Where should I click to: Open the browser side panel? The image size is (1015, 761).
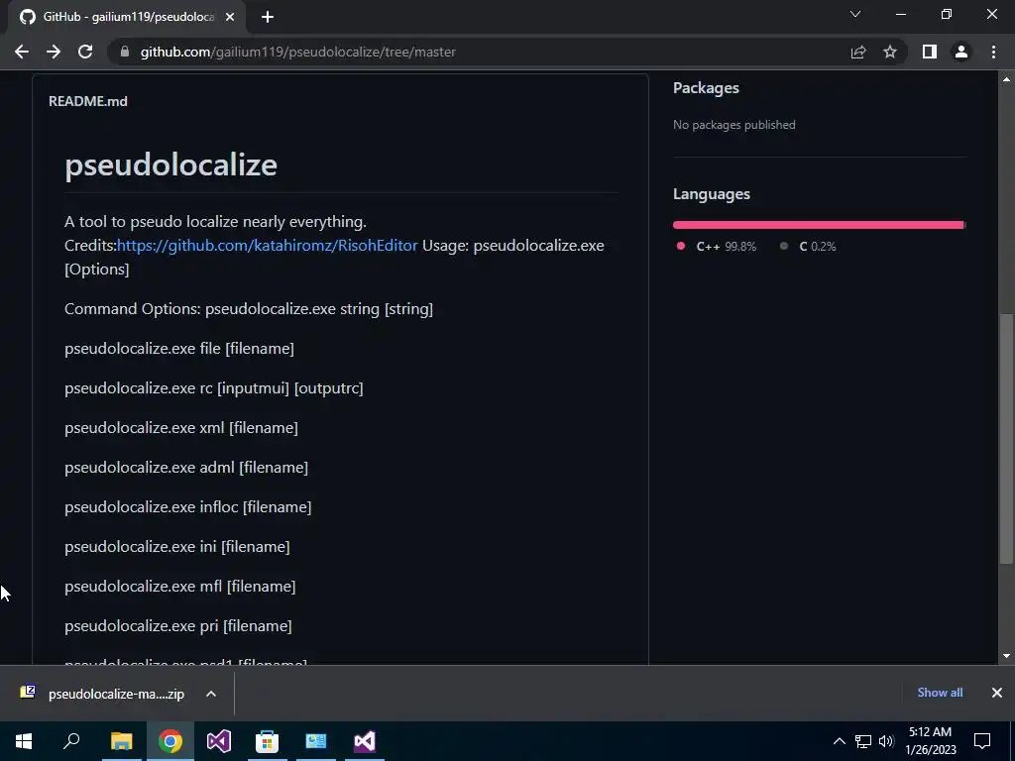pos(930,52)
